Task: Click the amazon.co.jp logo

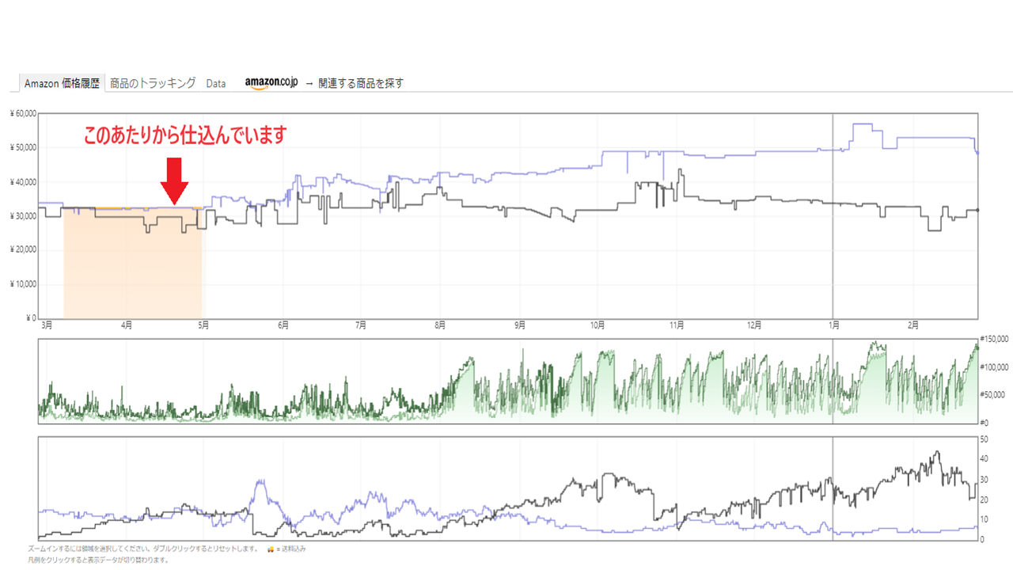Action: pyautogui.click(x=271, y=83)
